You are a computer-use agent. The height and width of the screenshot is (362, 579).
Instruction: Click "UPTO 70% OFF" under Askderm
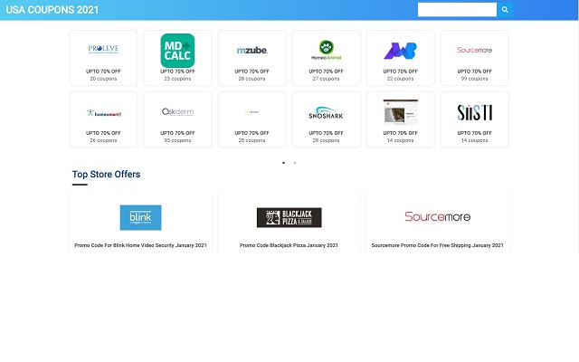point(177,133)
